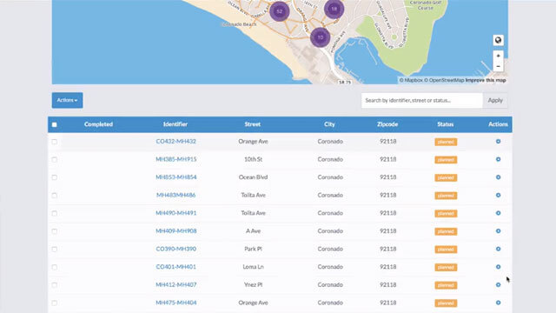Sort by the Street column header

253,124
